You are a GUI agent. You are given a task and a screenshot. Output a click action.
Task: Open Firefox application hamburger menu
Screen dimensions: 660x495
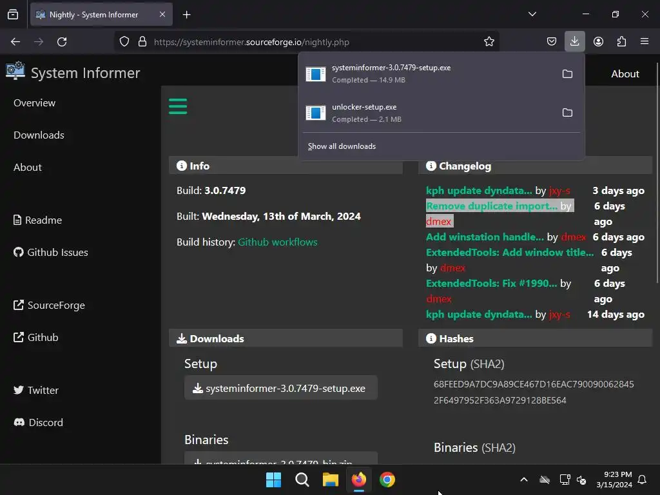645,42
